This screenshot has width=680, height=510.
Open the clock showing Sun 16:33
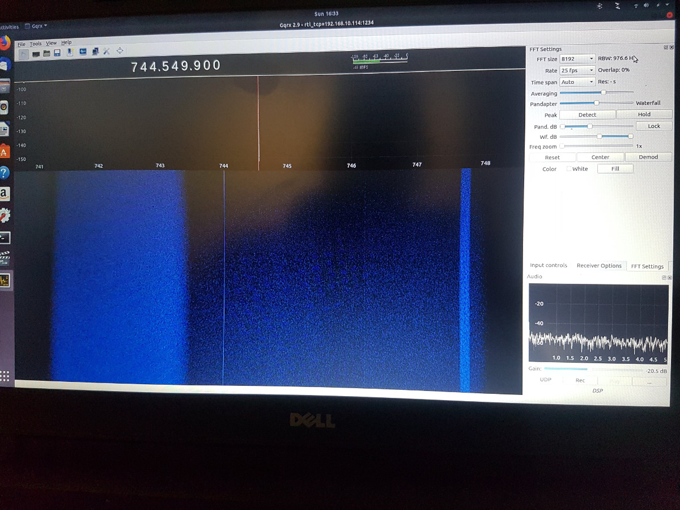pyautogui.click(x=326, y=14)
